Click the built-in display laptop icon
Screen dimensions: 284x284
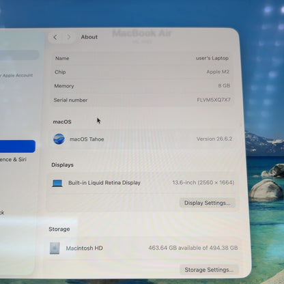pyautogui.click(x=57, y=183)
